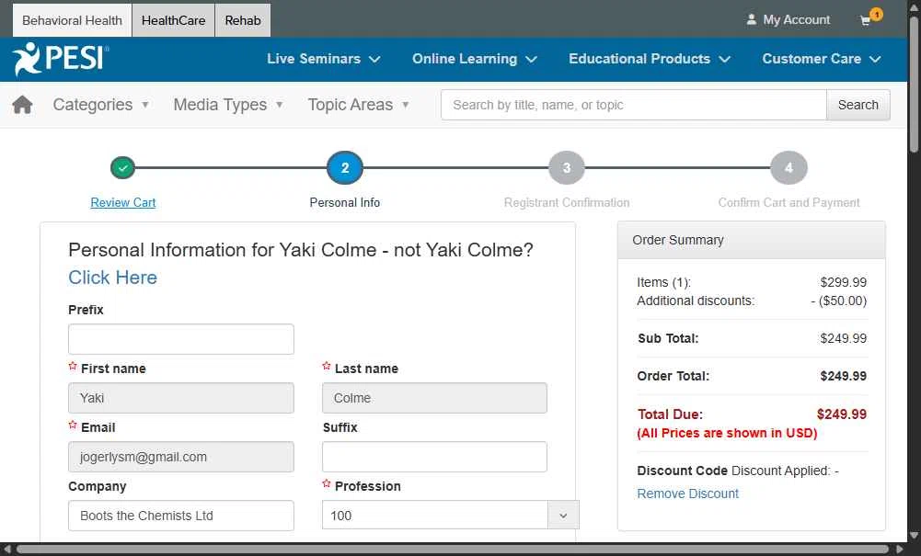The width and height of the screenshot is (921, 556).
Task: Click the Items $299.99 price
Action: (843, 282)
